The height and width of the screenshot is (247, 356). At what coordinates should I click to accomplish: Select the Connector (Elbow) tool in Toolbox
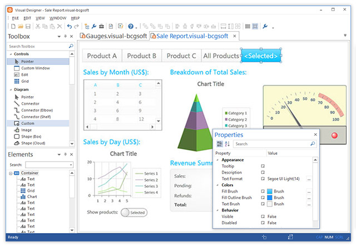coord(33,110)
